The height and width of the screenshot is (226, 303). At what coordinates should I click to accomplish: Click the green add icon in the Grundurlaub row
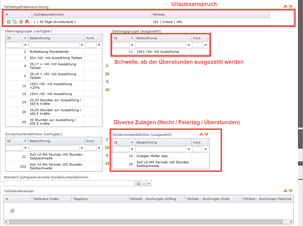(8, 22)
